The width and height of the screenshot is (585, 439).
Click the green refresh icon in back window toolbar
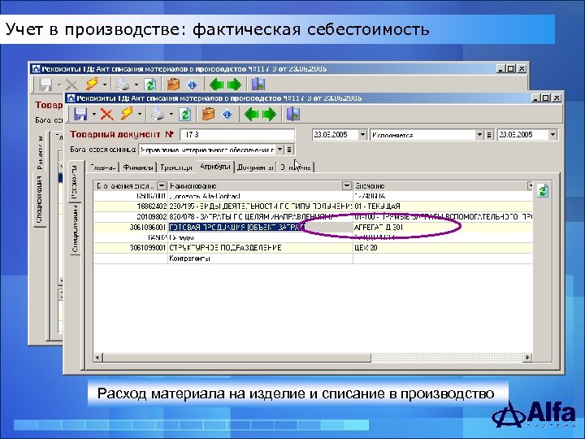150,85
